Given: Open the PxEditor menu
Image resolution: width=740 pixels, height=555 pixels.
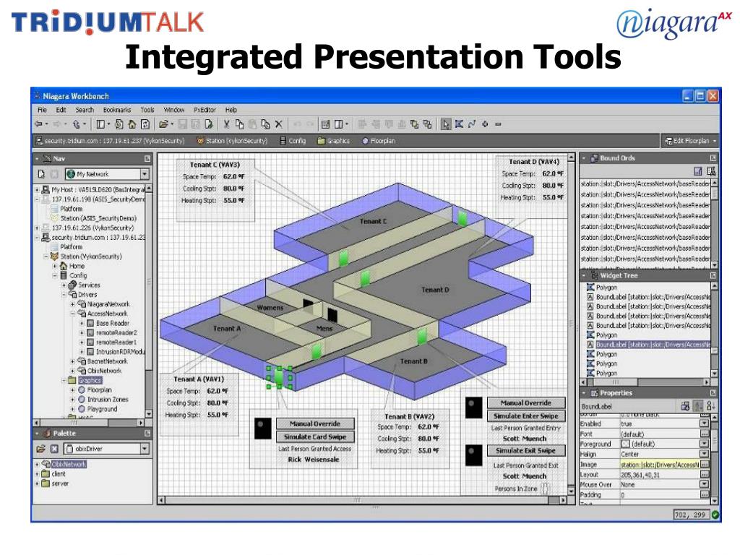Looking at the screenshot, I should coord(205,110).
